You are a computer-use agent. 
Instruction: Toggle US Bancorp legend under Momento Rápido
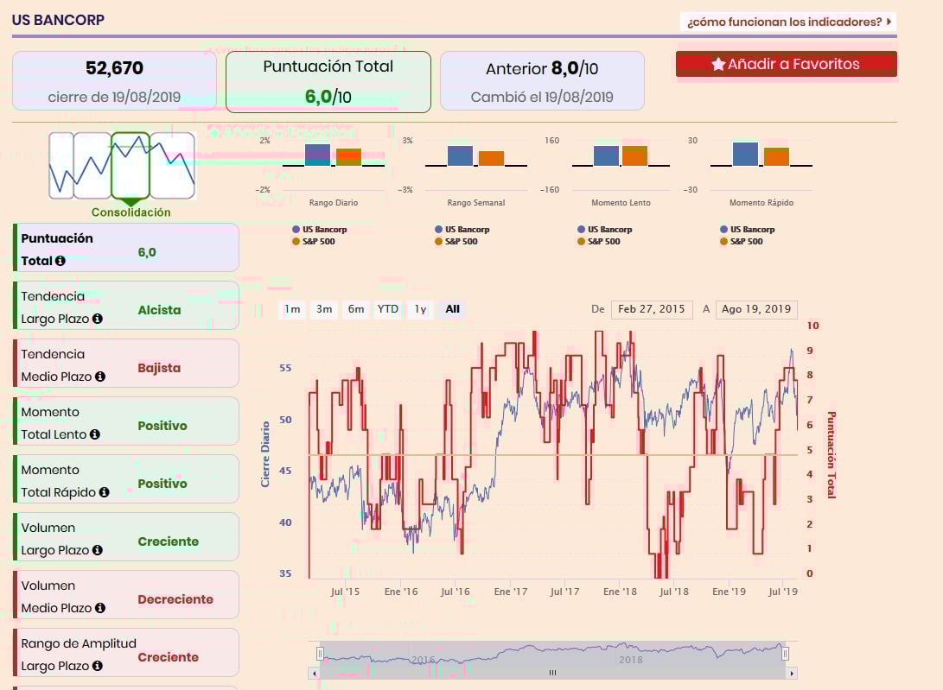click(x=747, y=229)
